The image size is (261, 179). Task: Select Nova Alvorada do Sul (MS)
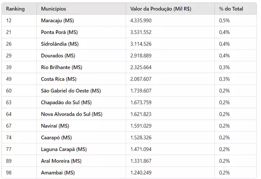[72, 114]
